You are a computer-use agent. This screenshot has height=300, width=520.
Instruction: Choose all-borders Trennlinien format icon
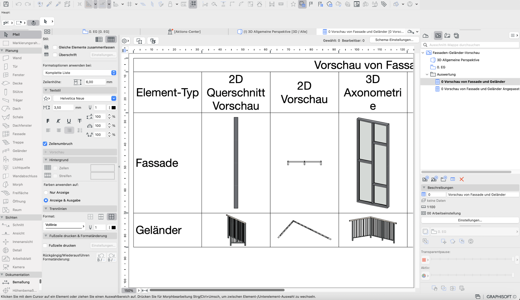(111, 216)
